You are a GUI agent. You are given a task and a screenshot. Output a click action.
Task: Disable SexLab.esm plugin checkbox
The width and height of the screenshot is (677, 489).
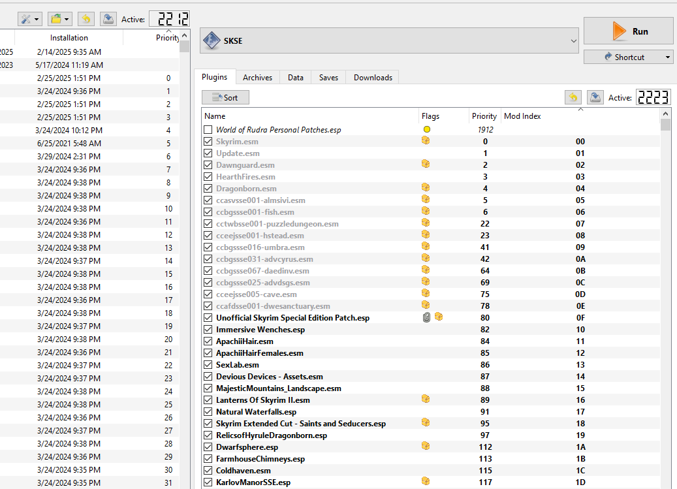208,365
